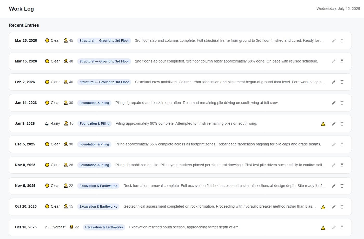Edit the Nov 5, 2025 entry
Screen dimensions: 364x239
pyautogui.click(x=334, y=186)
